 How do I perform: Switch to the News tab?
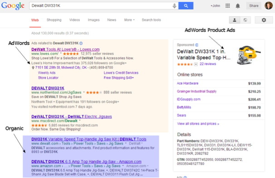coord(112,20)
